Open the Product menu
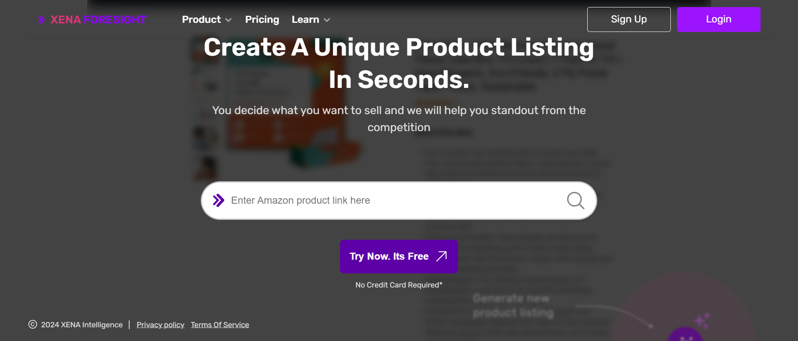This screenshot has height=341, width=798. click(202, 19)
